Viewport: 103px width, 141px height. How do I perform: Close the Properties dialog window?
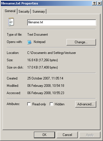[x=99, y=3]
